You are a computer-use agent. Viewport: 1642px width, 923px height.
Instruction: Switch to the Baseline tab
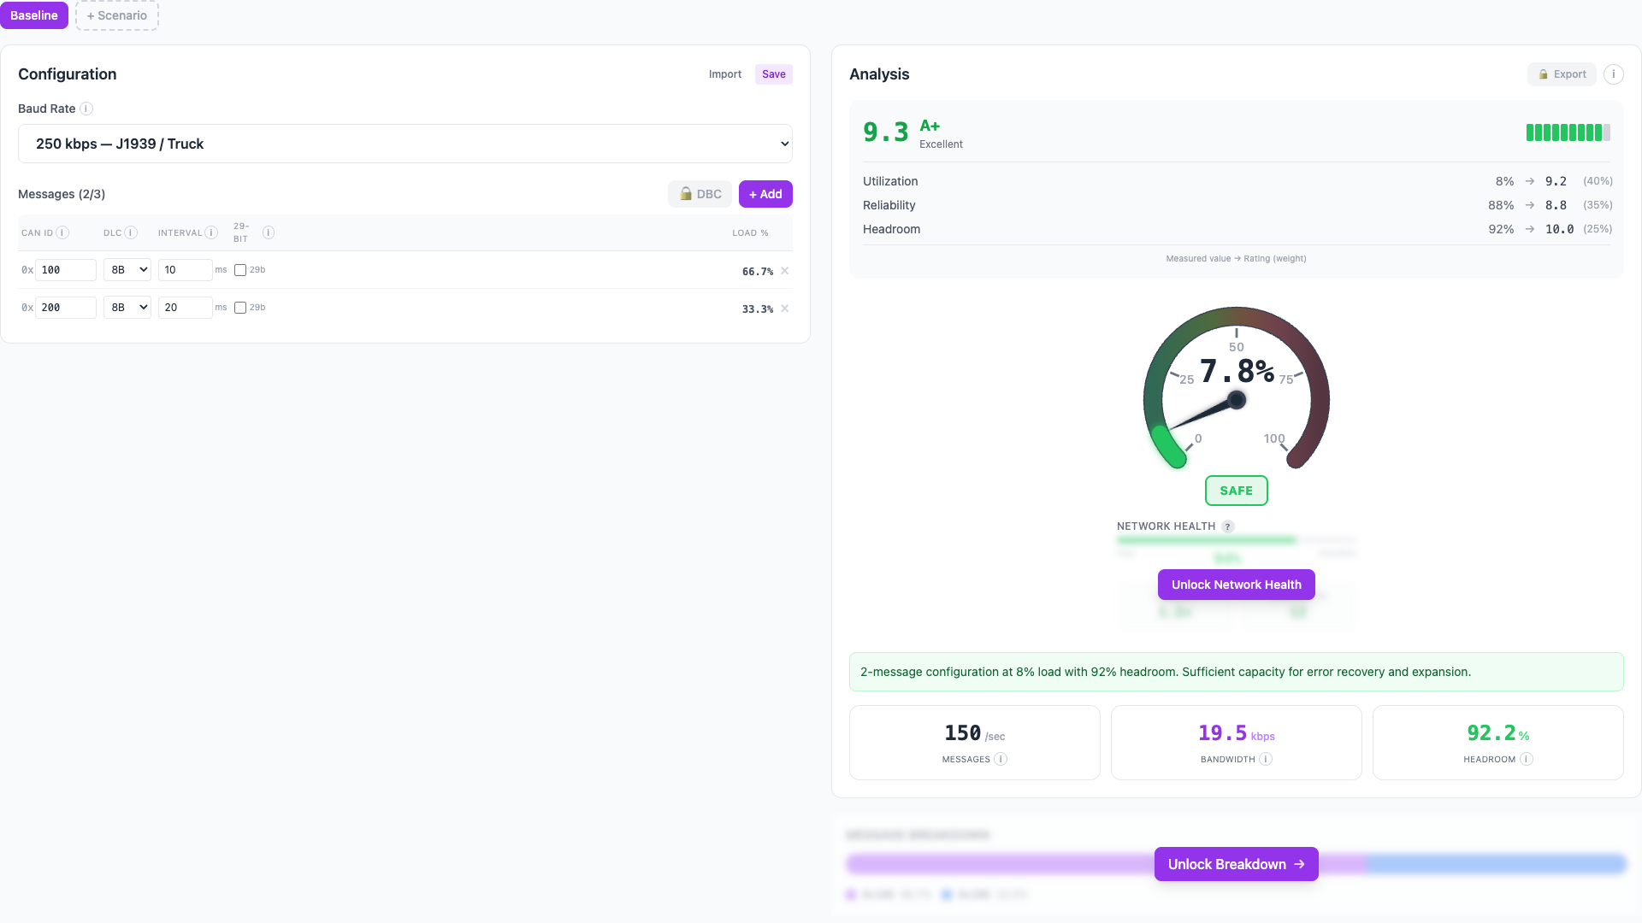[x=34, y=15]
